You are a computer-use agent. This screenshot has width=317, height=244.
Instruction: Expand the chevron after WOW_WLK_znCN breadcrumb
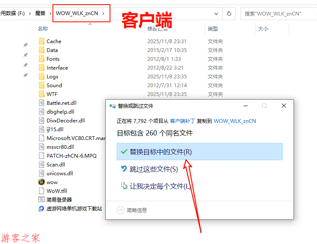[x=103, y=13]
